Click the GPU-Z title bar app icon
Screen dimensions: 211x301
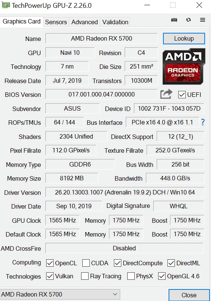[6, 5]
